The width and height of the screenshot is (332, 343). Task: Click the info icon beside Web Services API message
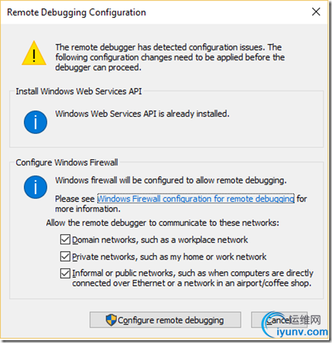pos(36,122)
